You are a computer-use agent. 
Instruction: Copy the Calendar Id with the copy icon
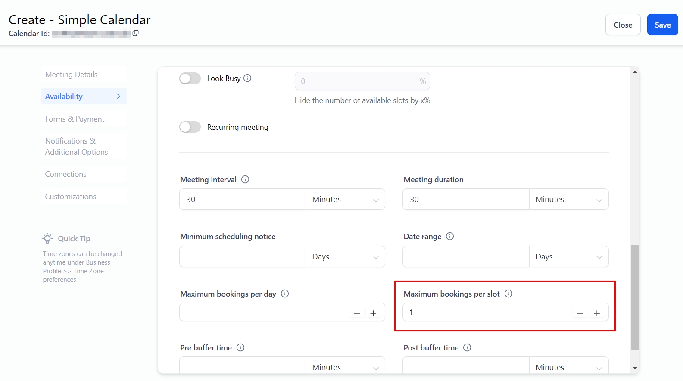click(135, 33)
